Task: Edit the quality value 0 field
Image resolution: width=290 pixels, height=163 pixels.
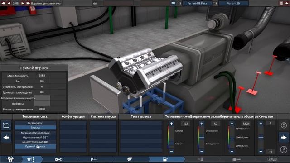Action: click(271, 123)
